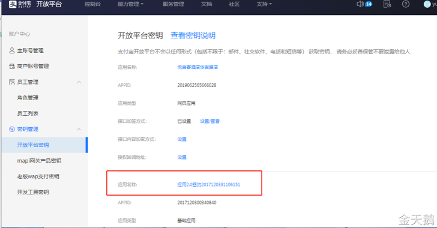Screen dimensions: 437x228
Task: Select 密钥管理 in sidebar
Action: tap(28, 129)
